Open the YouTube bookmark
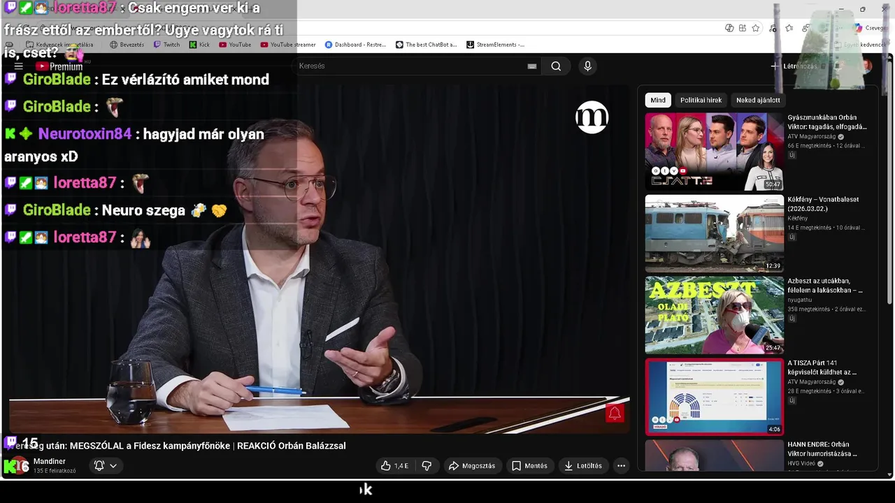This screenshot has height=503, width=895. pyautogui.click(x=235, y=45)
